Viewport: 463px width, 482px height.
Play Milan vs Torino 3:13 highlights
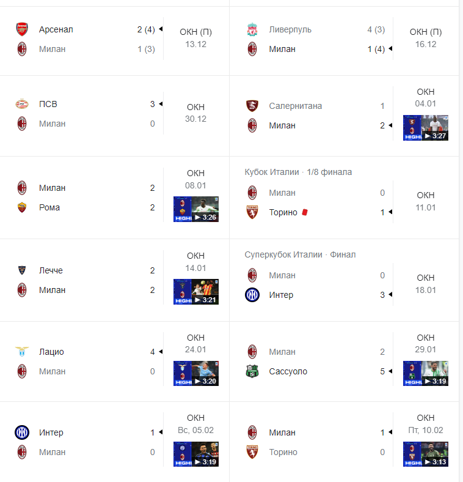(x=426, y=454)
